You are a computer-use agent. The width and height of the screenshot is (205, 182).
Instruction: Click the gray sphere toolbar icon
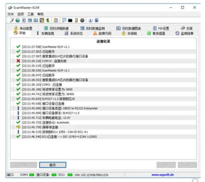point(82,20)
